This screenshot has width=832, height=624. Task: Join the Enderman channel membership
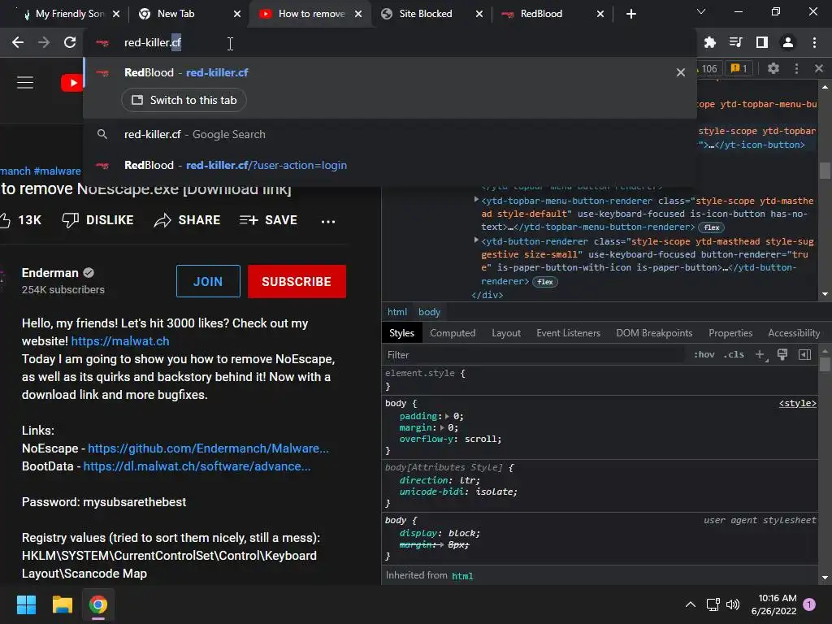click(208, 281)
